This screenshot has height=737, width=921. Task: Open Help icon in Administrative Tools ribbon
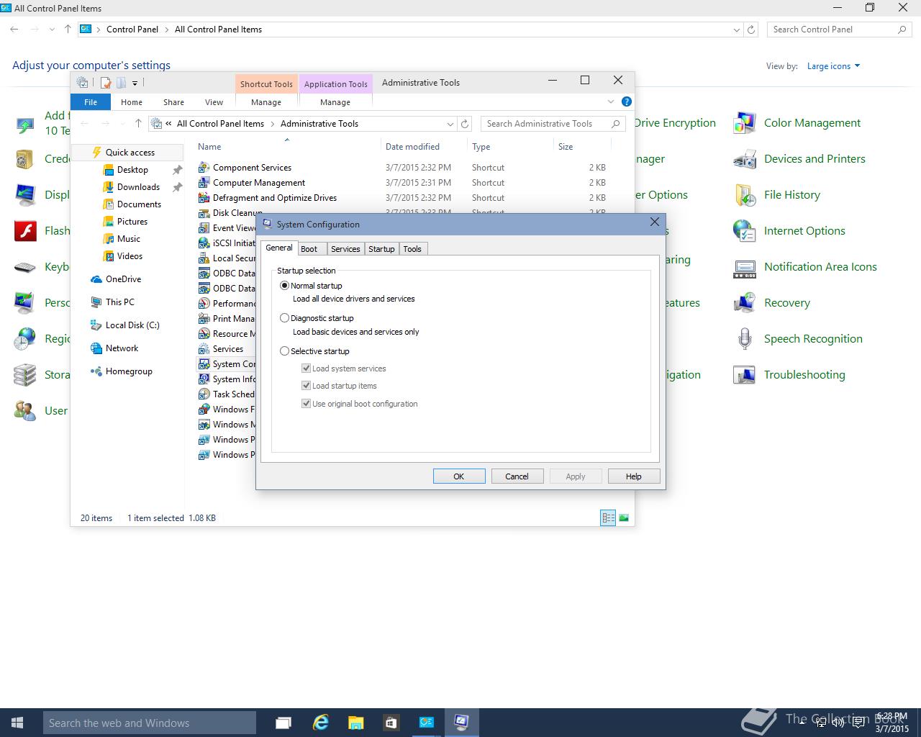tap(626, 101)
